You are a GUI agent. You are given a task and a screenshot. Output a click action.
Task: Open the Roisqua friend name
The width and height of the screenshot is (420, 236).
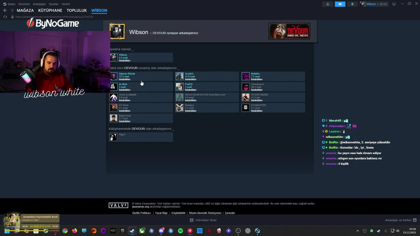pyautogui.click(x=189, y=105)
